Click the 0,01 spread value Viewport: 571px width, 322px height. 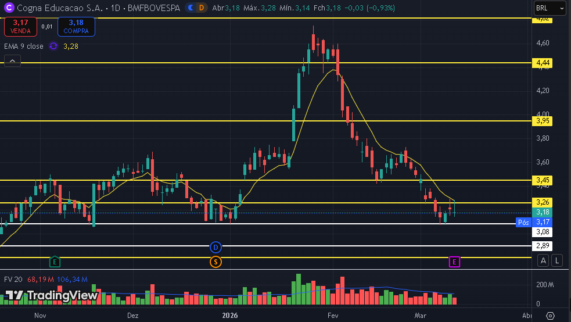point(46,27)
